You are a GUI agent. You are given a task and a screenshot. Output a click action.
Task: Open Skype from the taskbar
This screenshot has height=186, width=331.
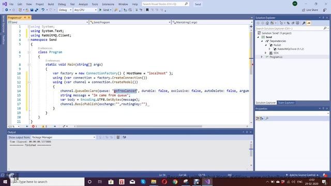[143, 181]
